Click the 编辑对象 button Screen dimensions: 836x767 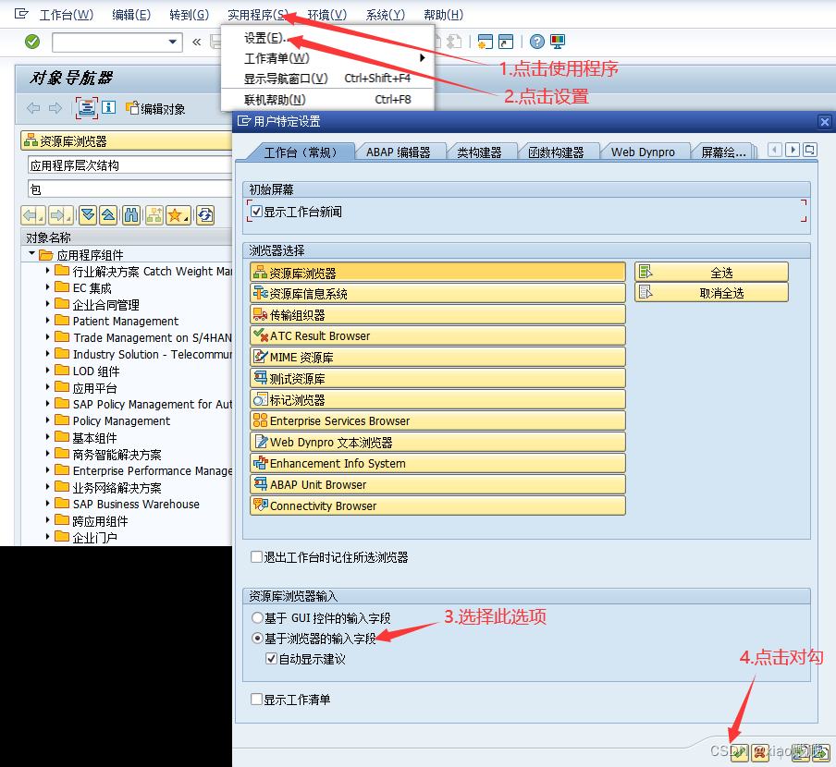point(155,109)
